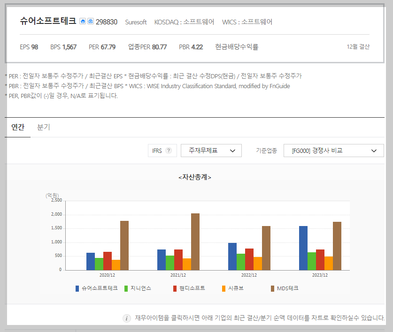
Task: Open the [FG000] 경쟁사 비교 dropdown
Action: coord(333,151)
